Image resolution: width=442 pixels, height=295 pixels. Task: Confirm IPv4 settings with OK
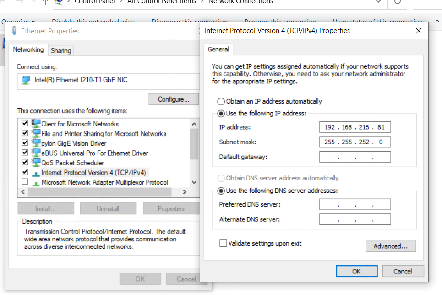pos(357,271)
